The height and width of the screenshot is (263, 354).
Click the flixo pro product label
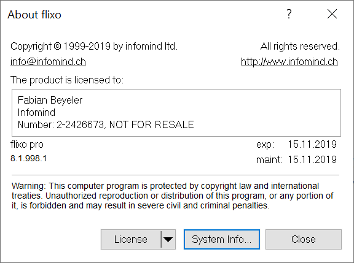(x=27, y=145)
